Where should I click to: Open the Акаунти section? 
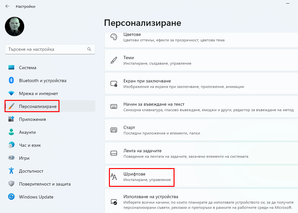coord(50,132)
